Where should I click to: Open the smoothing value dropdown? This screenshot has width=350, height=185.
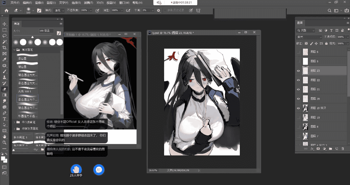pos(153,11)
